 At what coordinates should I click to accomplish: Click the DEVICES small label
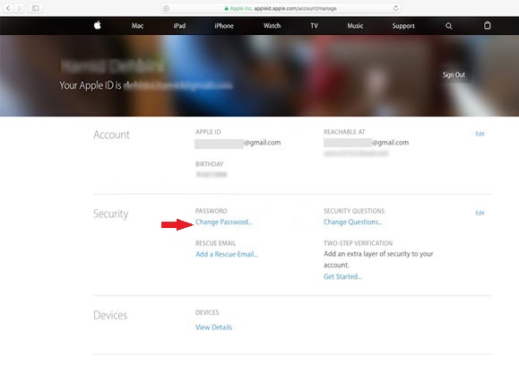click(207, 312)
